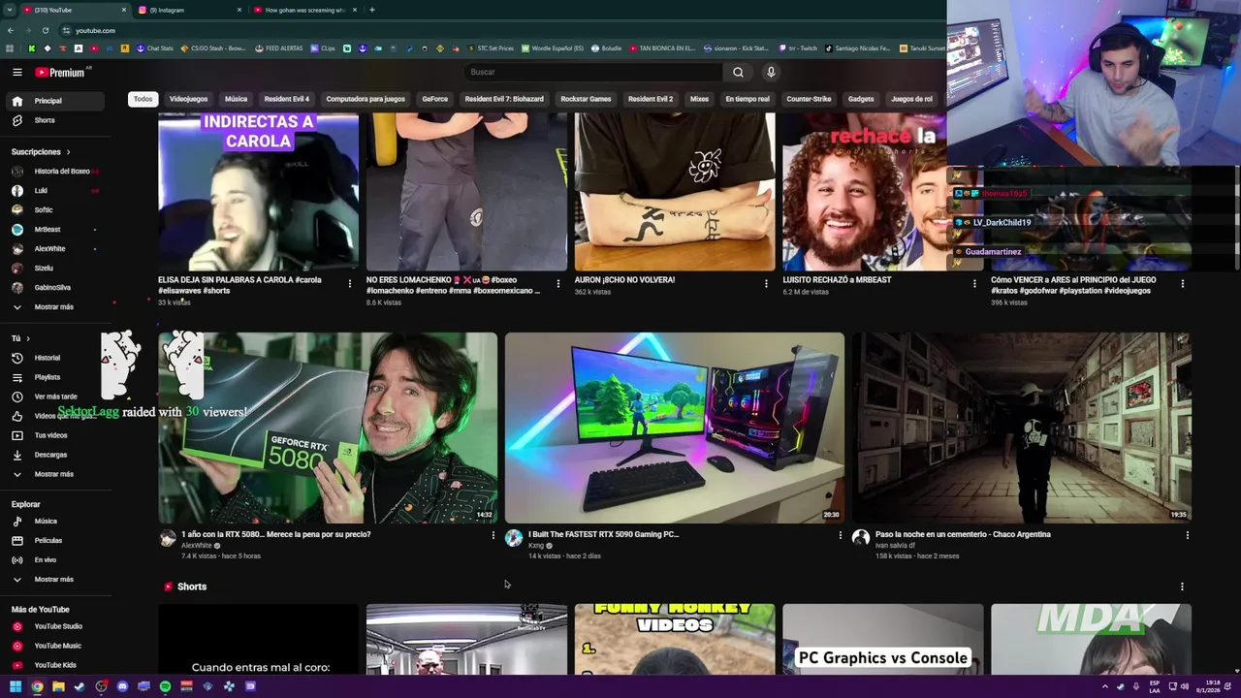Play the FASTEST RTX 5090 PC thumbnail
The height and width of the screenshot is (698, 1241).
click(675, 428)
